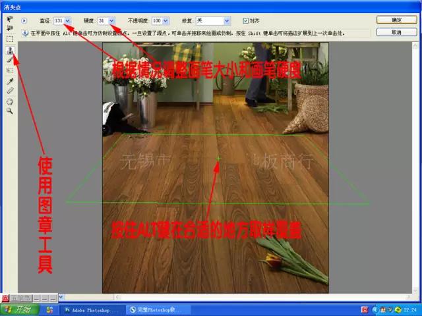Select the Zoom magnifier tool

(x=10, y=111)
